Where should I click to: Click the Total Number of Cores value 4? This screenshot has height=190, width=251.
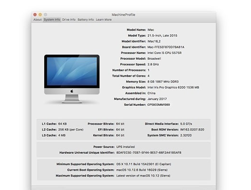tap(148, 76)
